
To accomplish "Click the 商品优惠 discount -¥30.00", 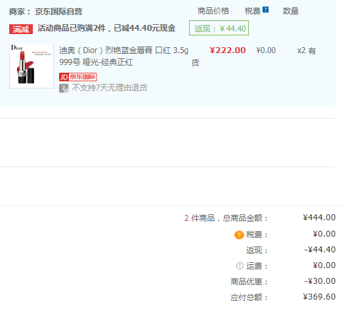I will pos(320,281).
